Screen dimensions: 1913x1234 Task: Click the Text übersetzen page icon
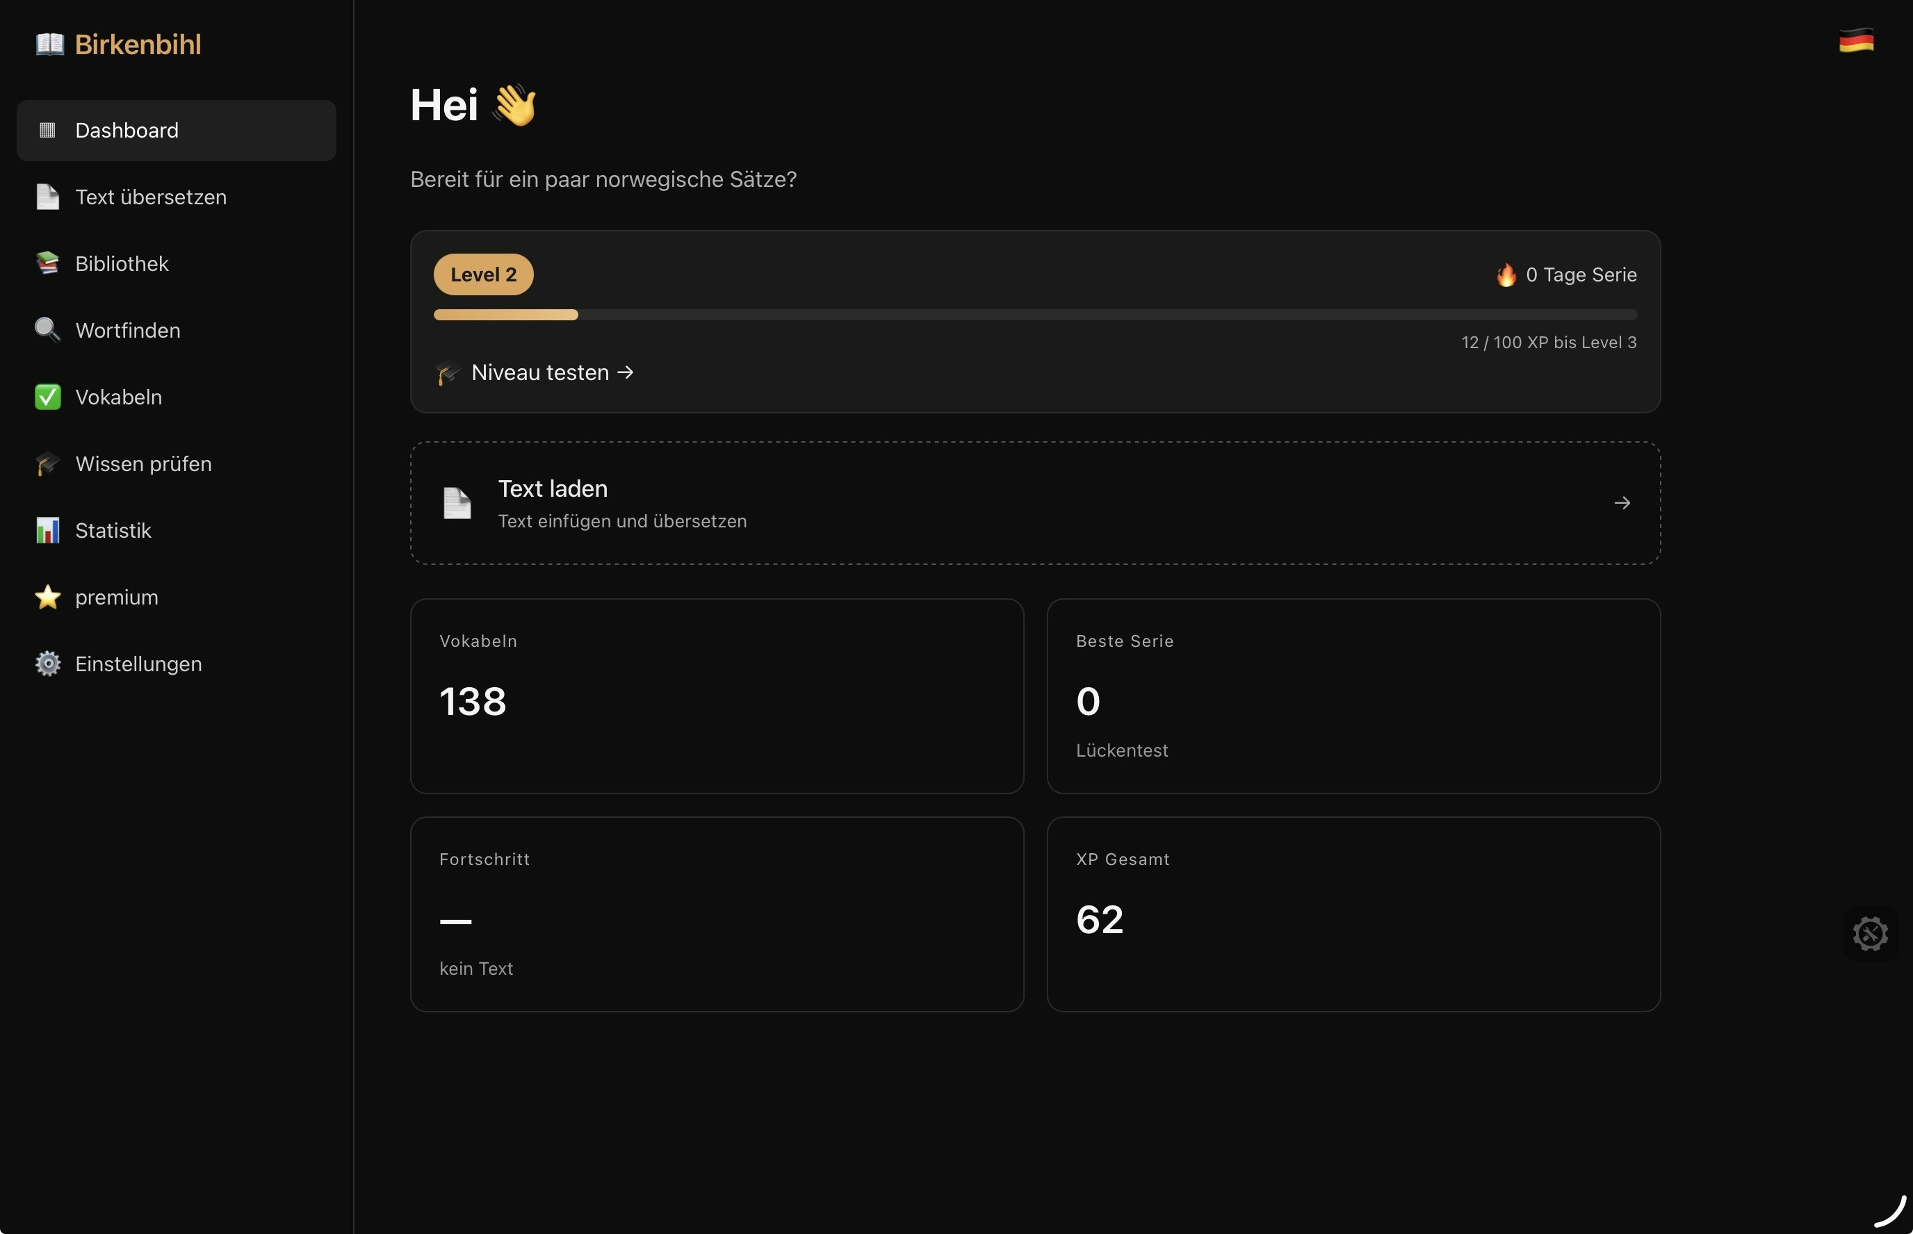click(47, 197)
